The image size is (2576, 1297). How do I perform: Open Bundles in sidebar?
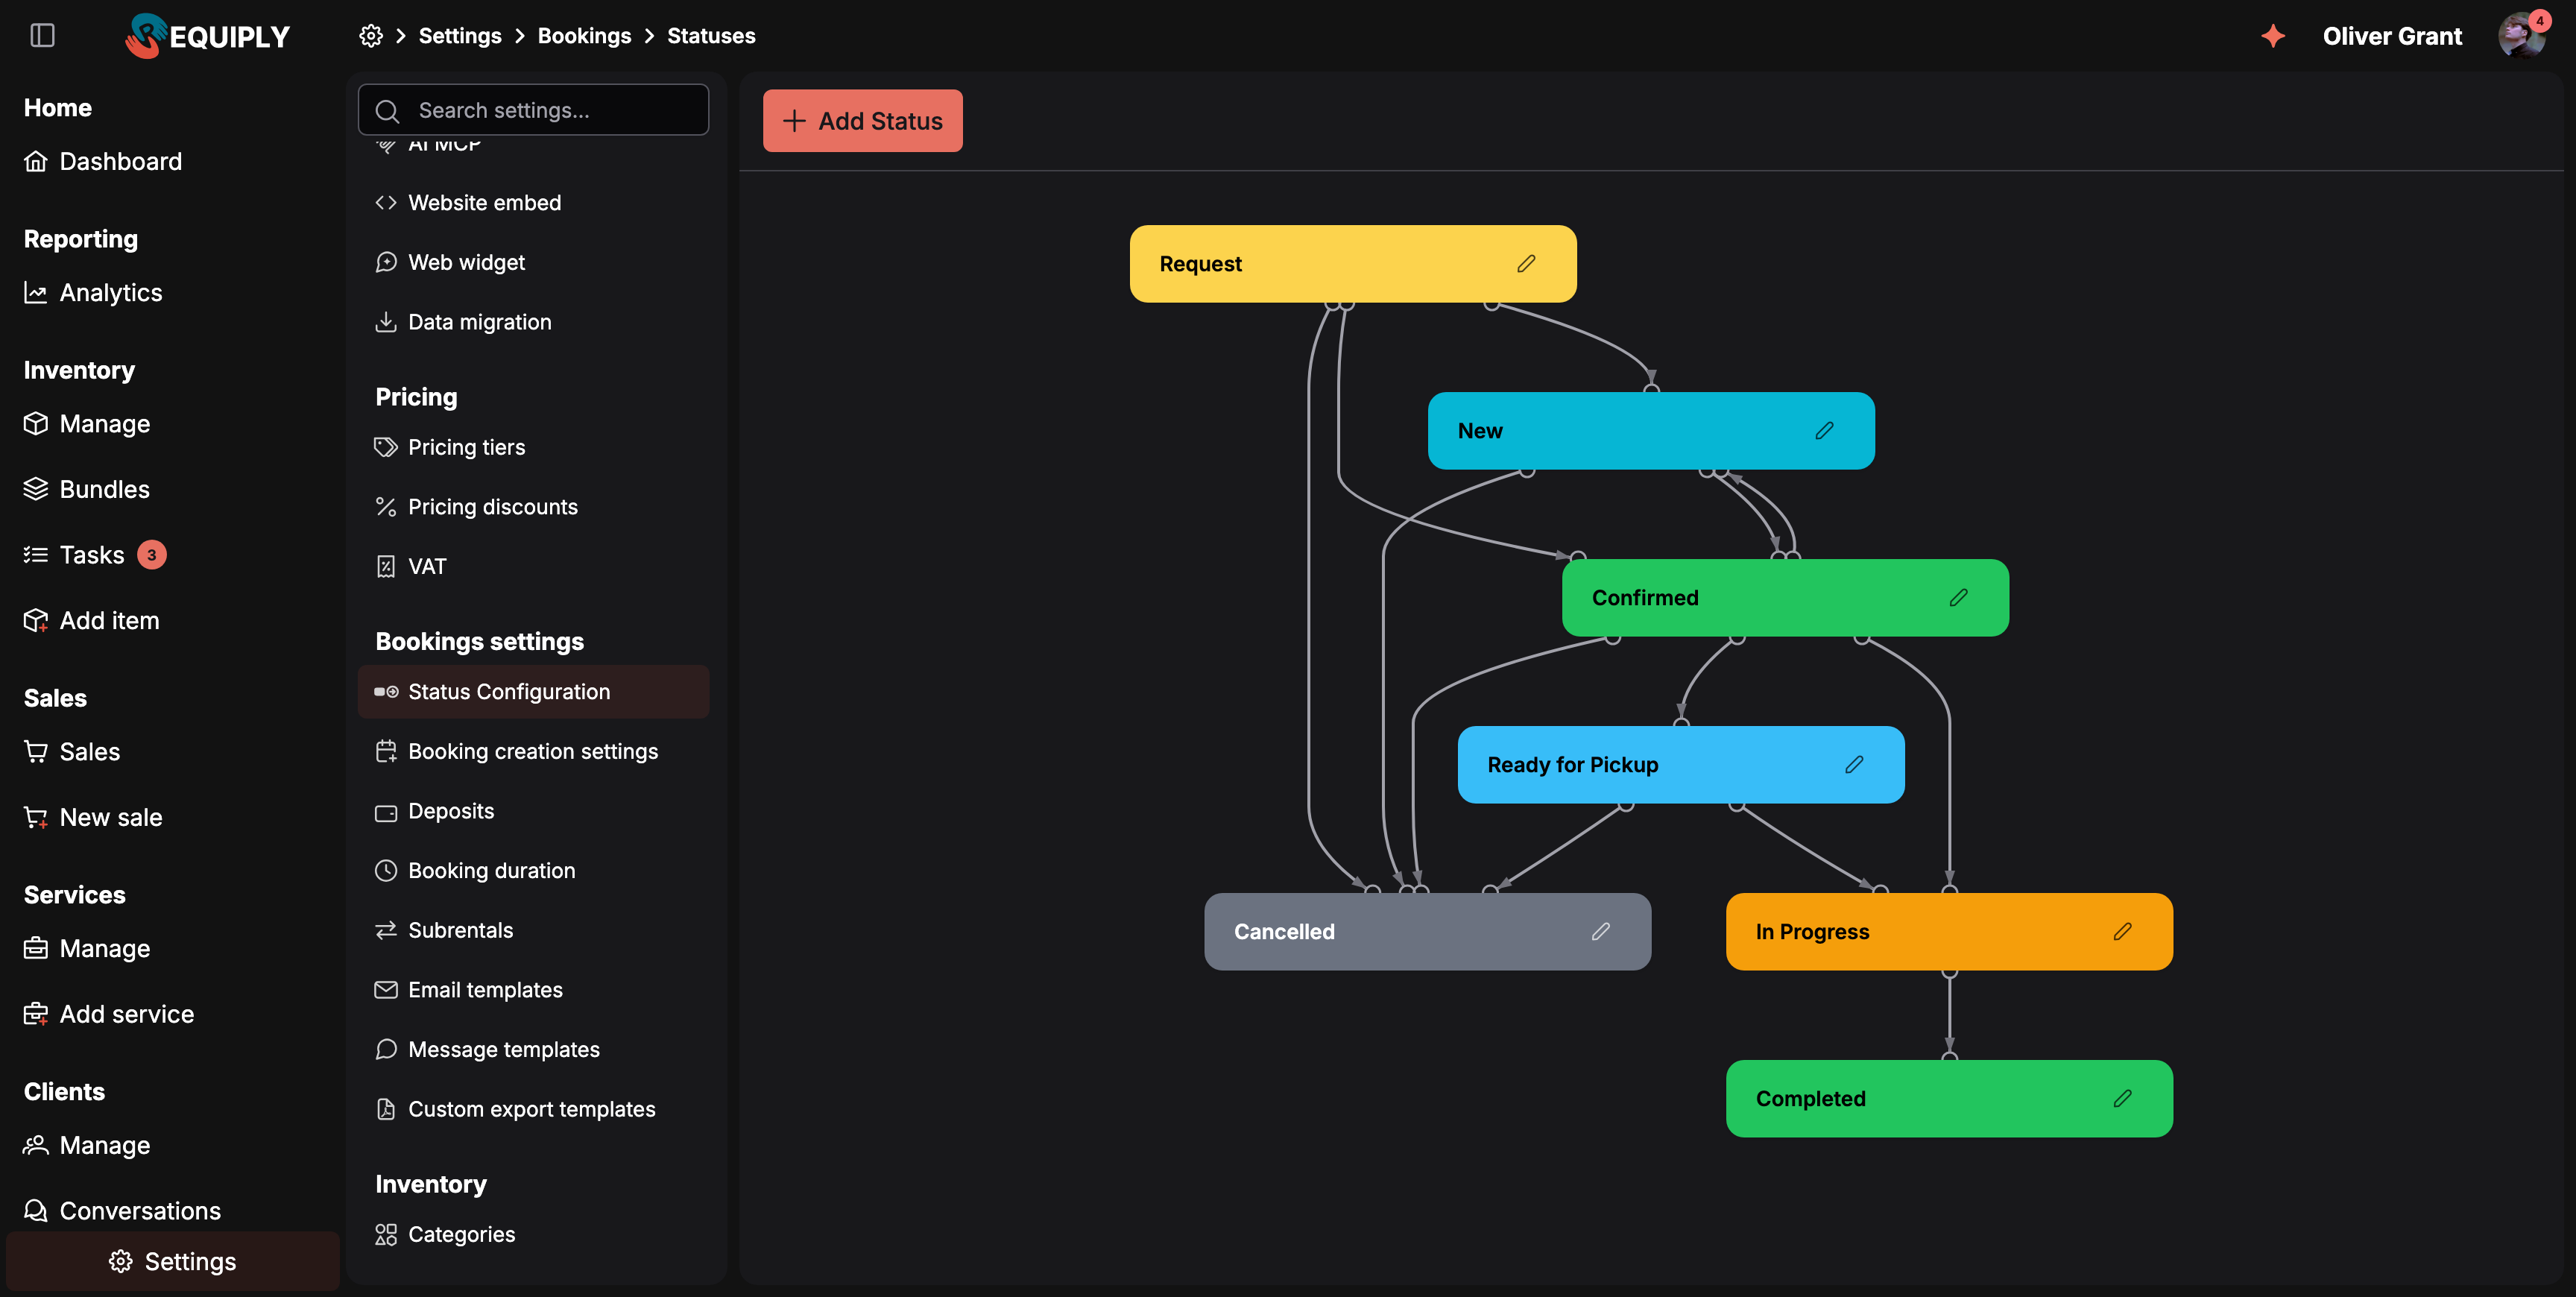click(x=87, y=490)
